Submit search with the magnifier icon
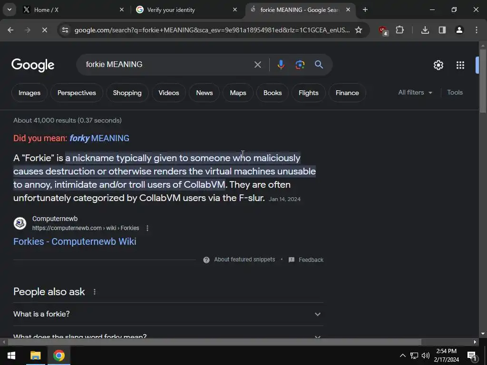The height and width of the screenshot is (365, 487). tap(319, 65)
